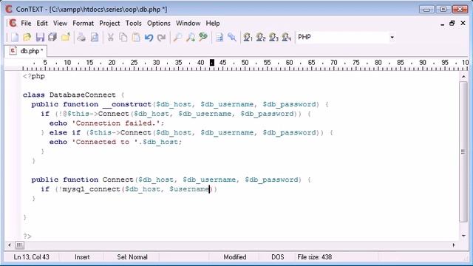Click the scroll down arrow

click(x=463, y=236)
